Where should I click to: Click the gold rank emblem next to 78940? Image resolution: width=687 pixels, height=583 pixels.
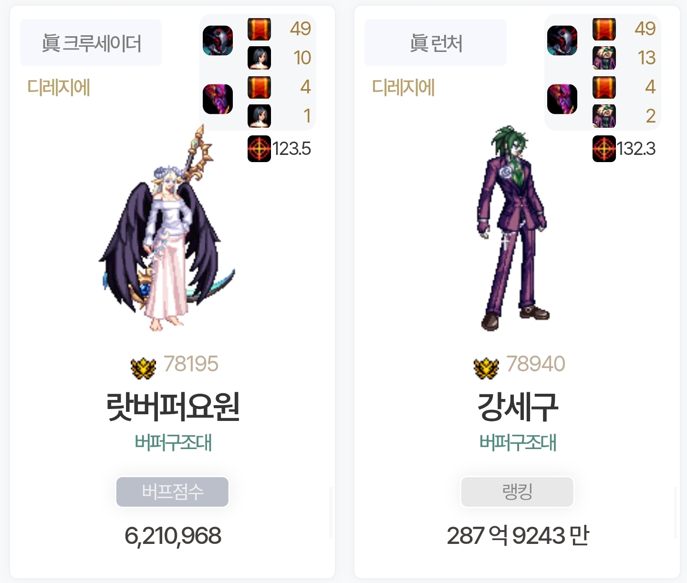[x=486, y=368]
